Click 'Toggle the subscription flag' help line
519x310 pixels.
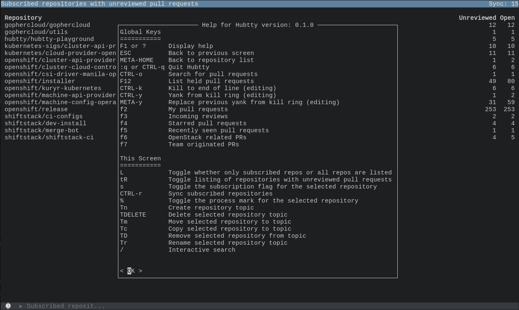(273, 186)
